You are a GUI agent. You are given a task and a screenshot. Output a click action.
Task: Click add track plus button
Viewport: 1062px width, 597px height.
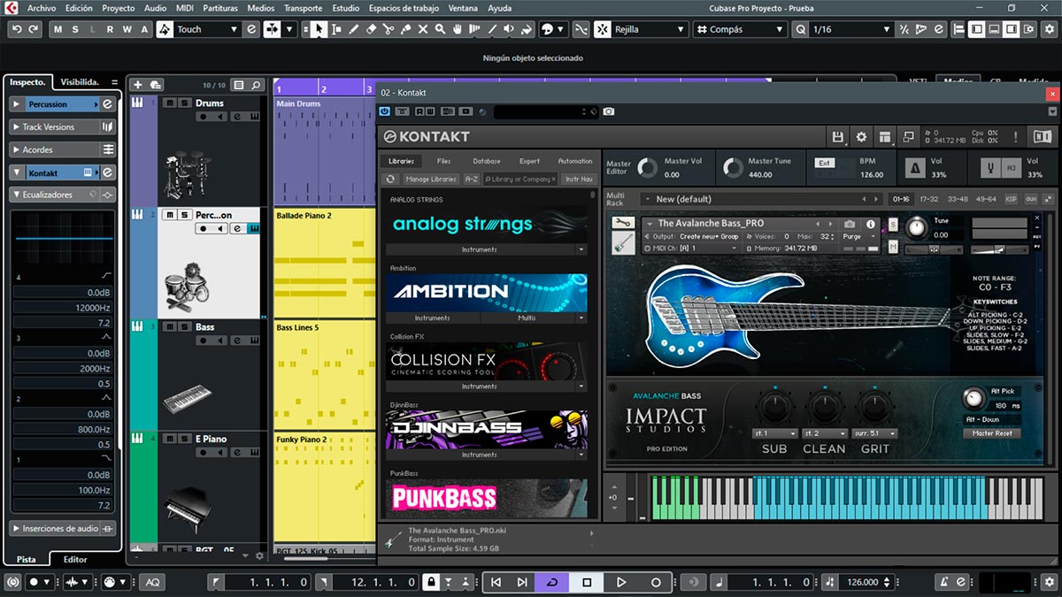click(x=137, y=85)
